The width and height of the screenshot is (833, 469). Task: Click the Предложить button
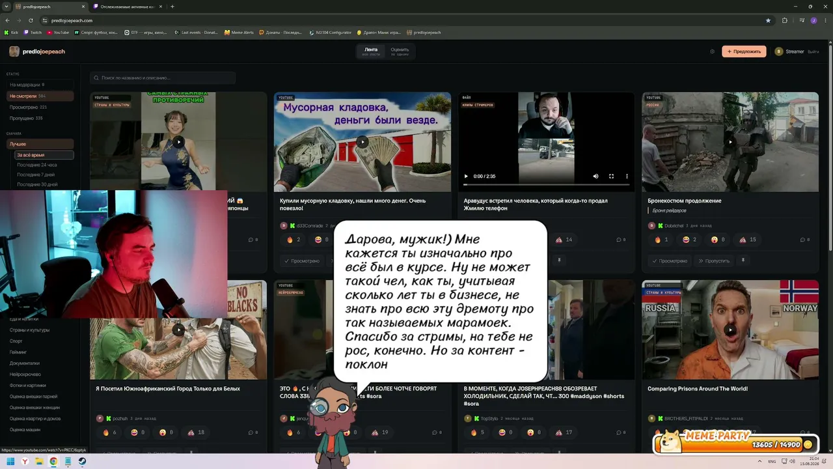744,51
